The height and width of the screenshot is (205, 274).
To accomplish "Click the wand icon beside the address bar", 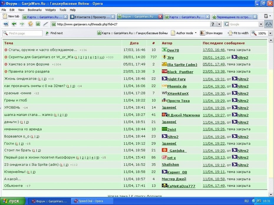I will [x=46, y=24].
